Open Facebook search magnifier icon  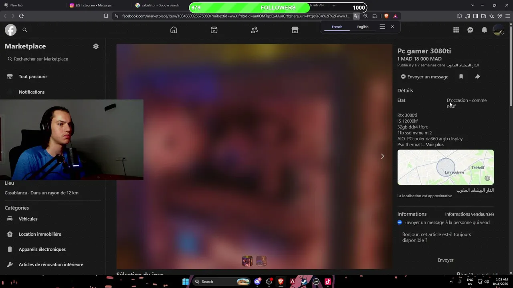tap(24, 30)
